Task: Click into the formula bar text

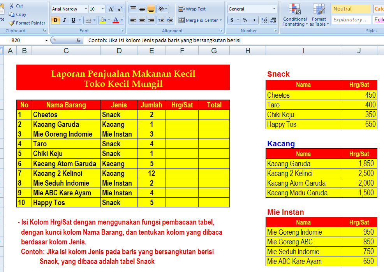Action: (x=164, y=40)
